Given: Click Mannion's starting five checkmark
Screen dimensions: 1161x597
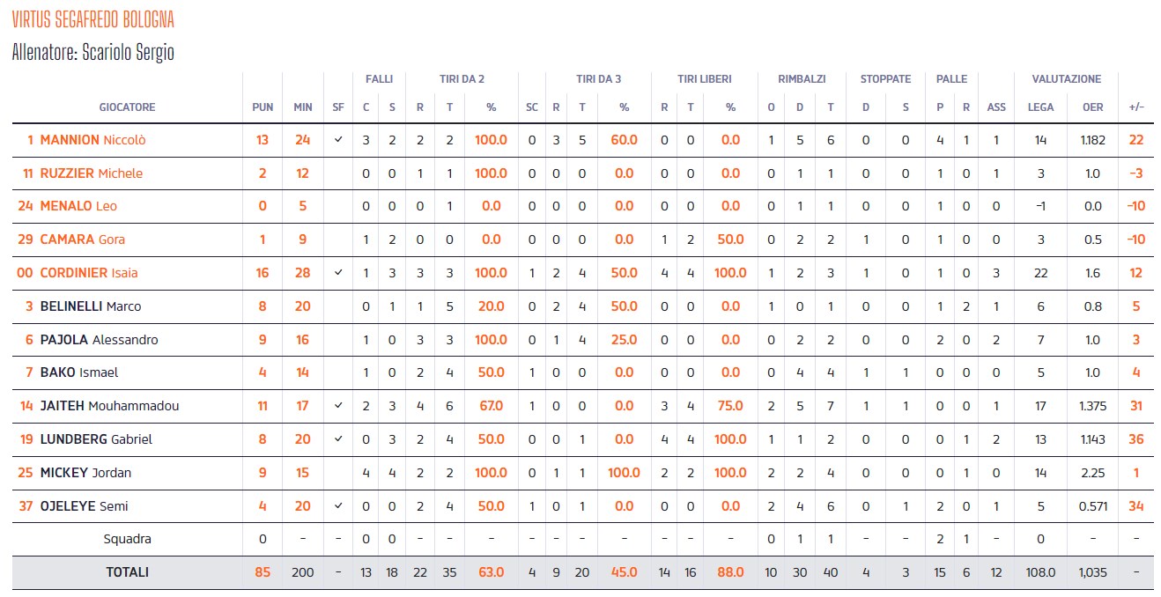Looking at the screenshot, I should coord(338,140).
